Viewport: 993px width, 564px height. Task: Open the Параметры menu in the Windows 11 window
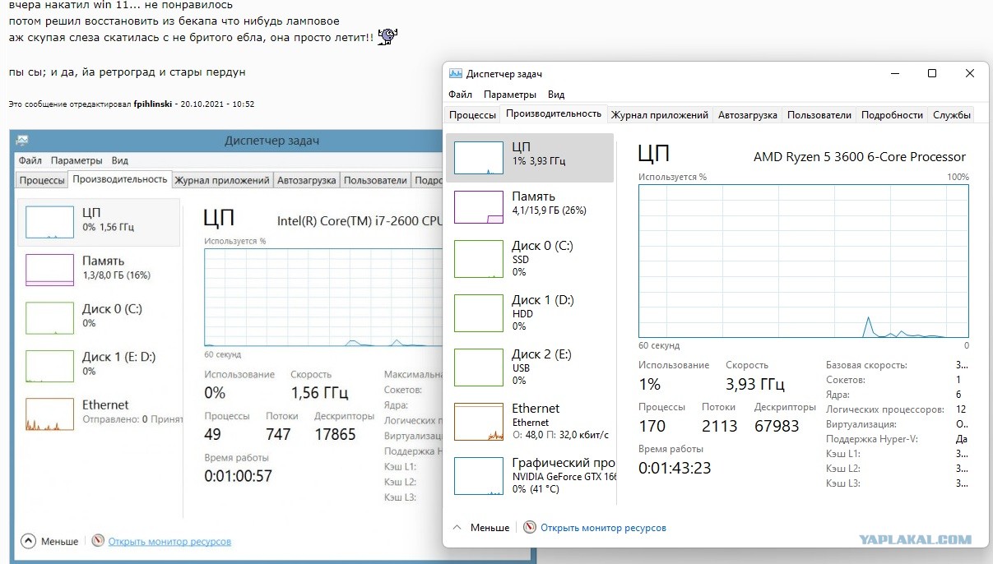point(510,95)
